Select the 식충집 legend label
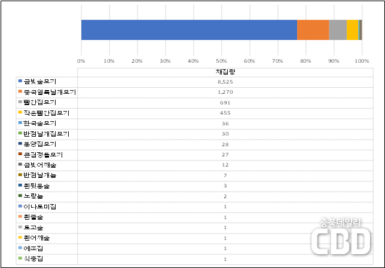Image resolution: width=385 pixels, height=268 pixels. pyautogui.click(x=34, y=258)
